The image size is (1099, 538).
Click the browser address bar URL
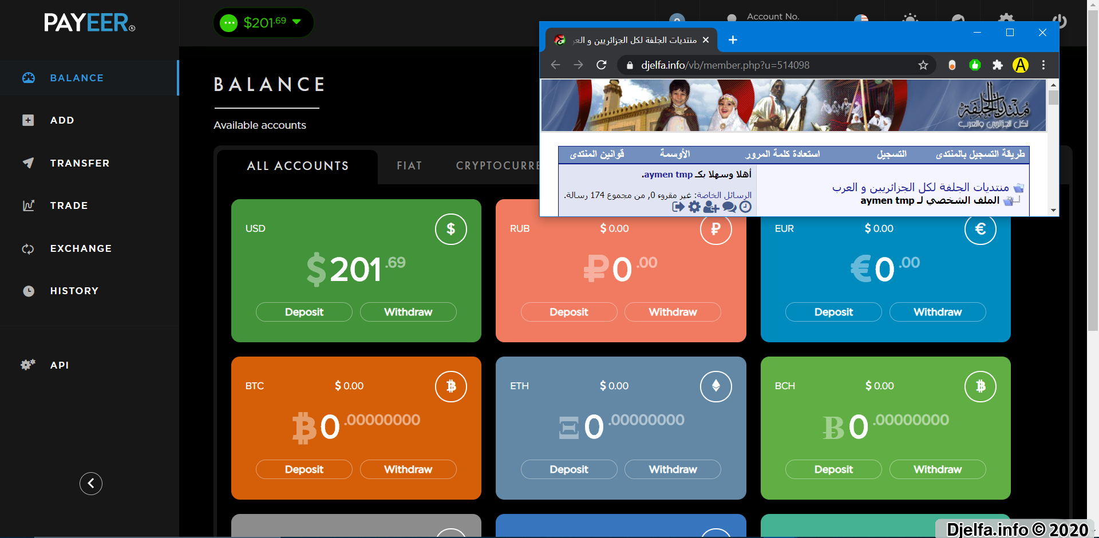(725, 65)
